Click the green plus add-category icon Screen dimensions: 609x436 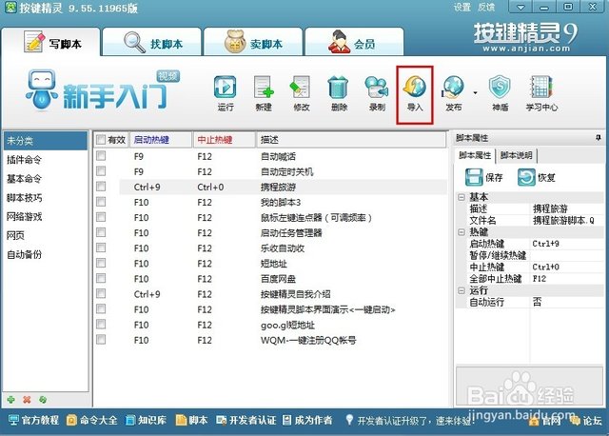click(10, 400)
